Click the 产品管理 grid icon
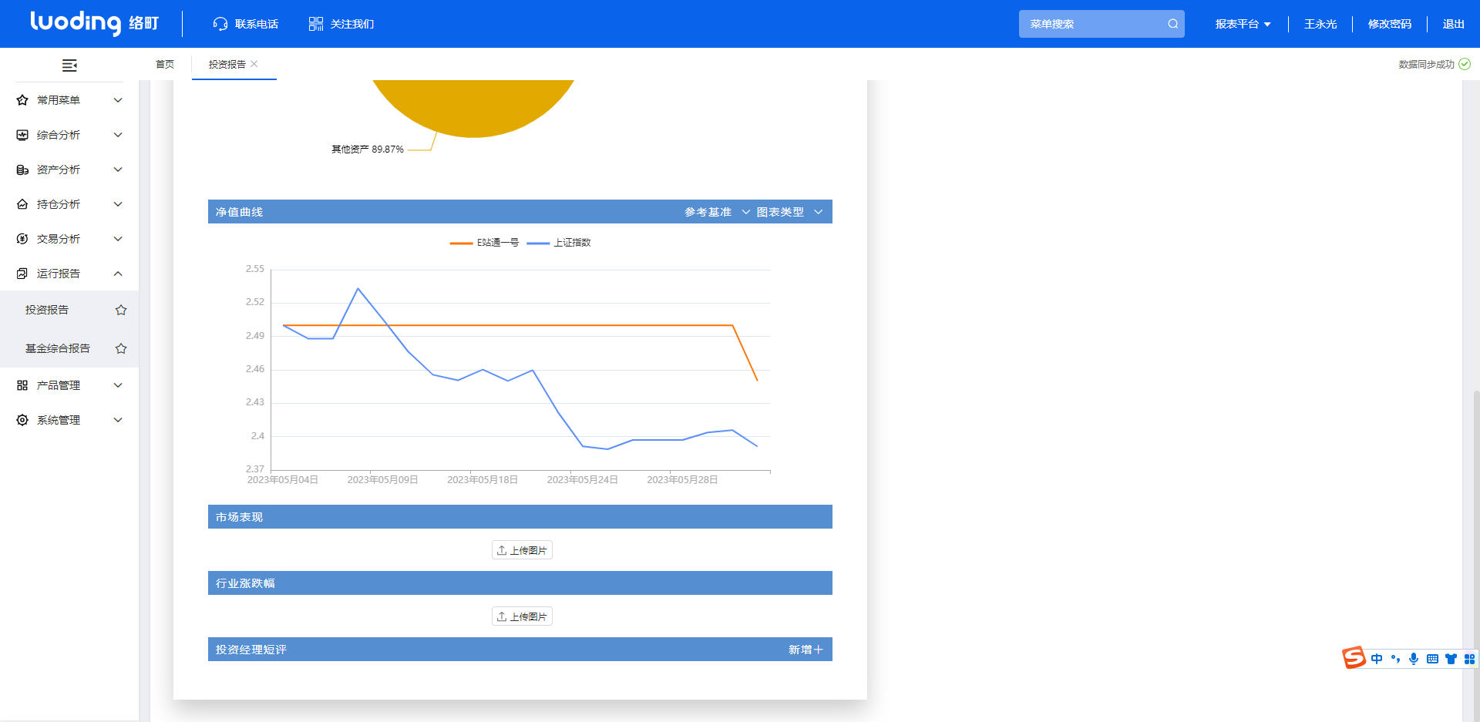1480x722 pixels. coord(22,385)
